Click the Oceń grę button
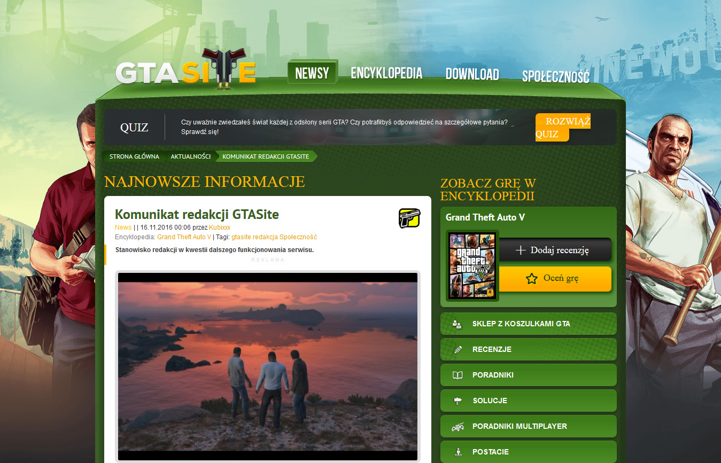The width and height of the screenshot is (721, 463). 555,279
